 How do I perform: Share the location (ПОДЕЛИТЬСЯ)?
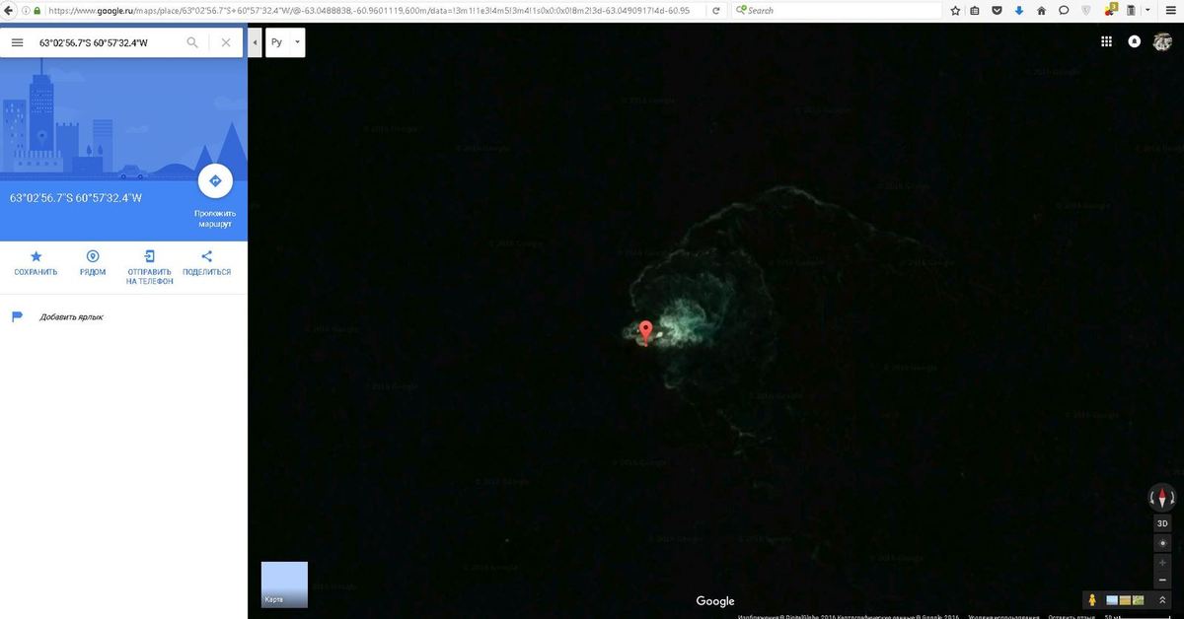207,257
